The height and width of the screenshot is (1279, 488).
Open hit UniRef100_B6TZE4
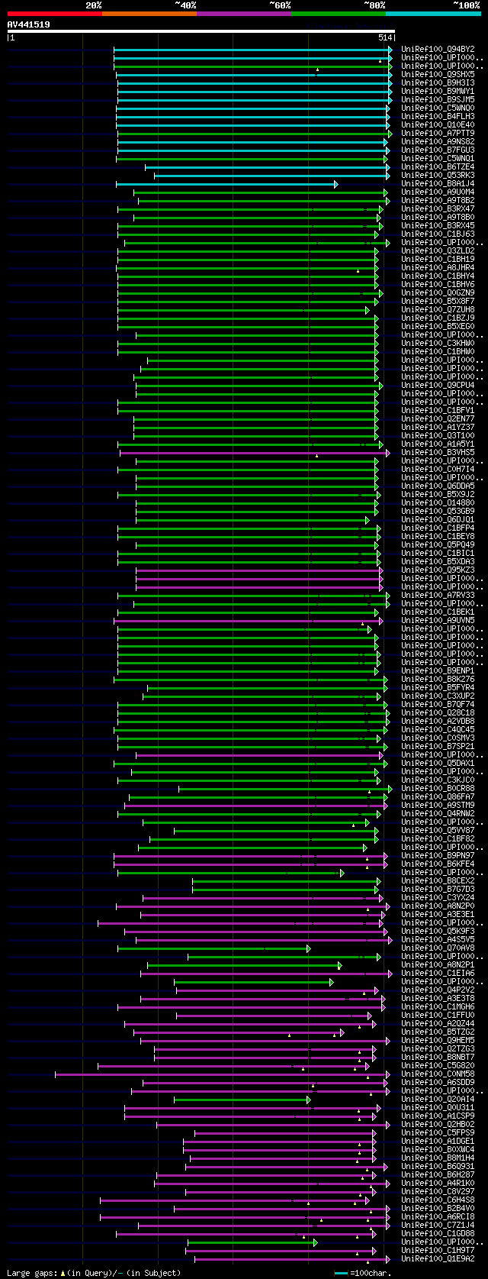click(x=438, y=166)
